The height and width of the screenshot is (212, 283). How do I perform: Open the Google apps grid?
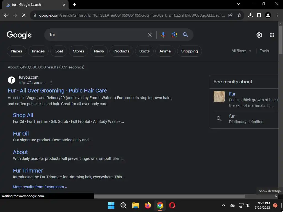pyautogui.click(x=272, y=35)
